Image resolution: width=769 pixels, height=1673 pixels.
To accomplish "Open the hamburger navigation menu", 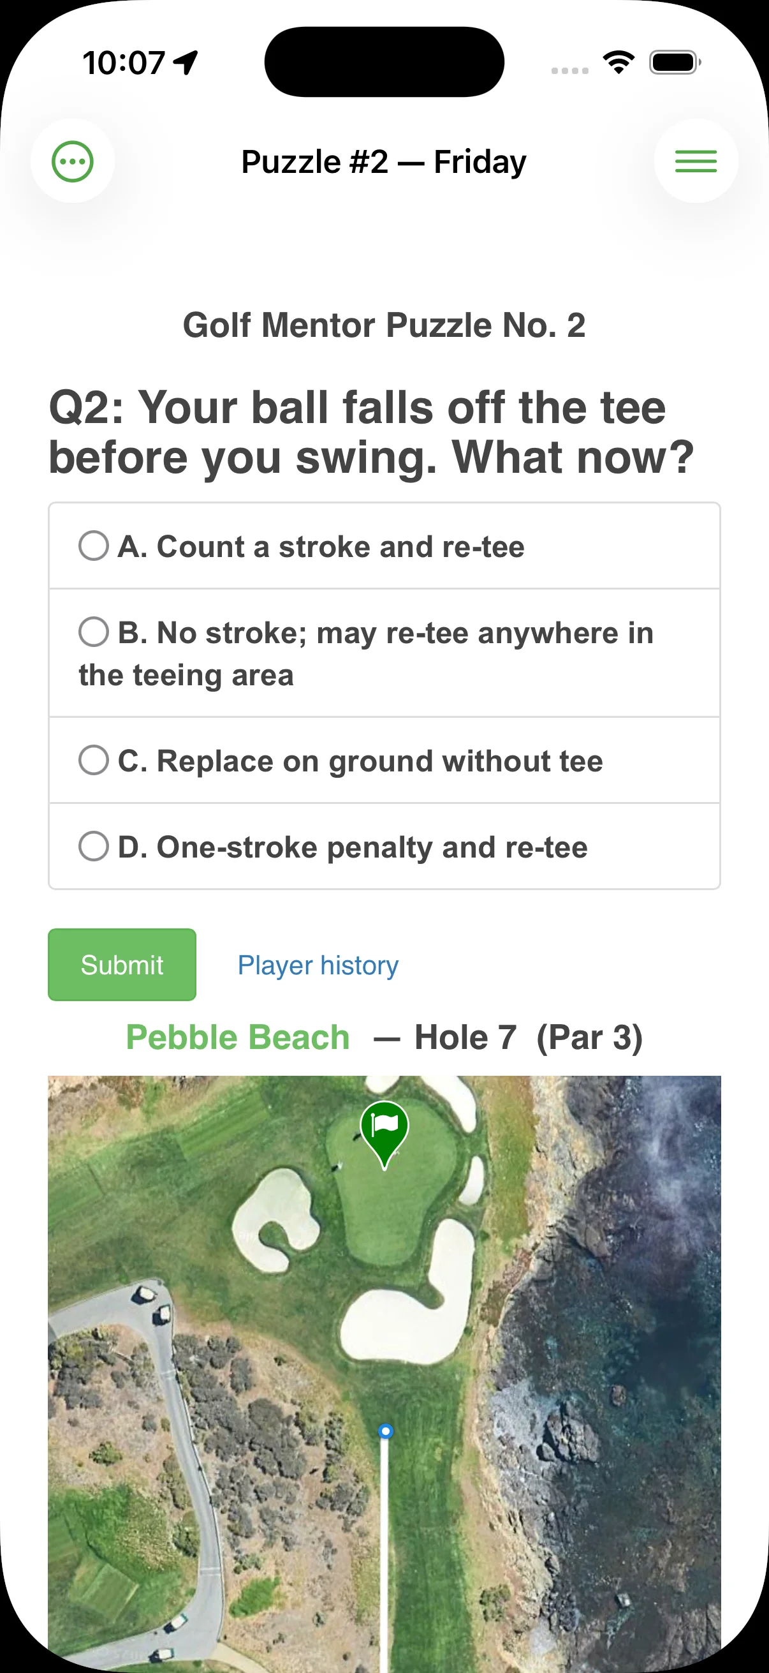I will [696, 161].
